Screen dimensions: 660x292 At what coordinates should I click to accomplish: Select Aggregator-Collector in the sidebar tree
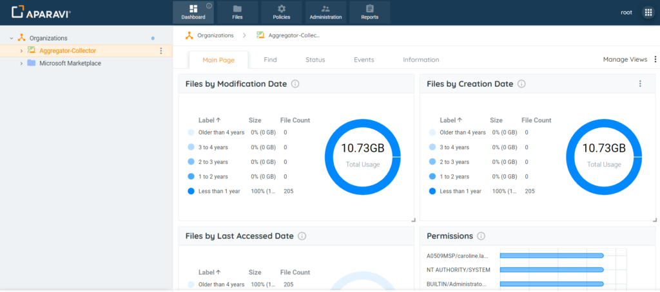(68, 51)
